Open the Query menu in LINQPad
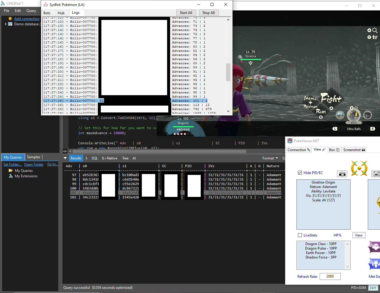Viewport: 380px width, 293px height. point(31,10)
